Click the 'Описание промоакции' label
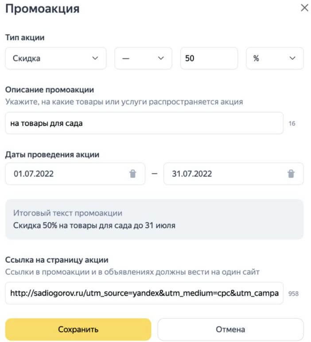311x342 pixels. click(50, 89)
